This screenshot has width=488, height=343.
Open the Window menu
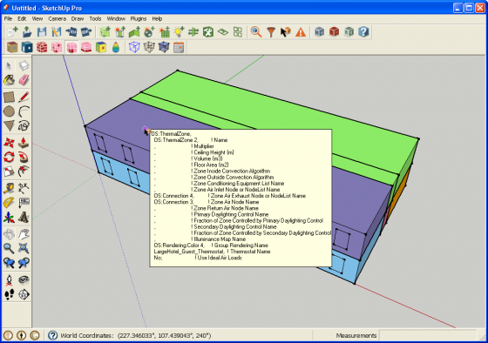tap(116, 18)
